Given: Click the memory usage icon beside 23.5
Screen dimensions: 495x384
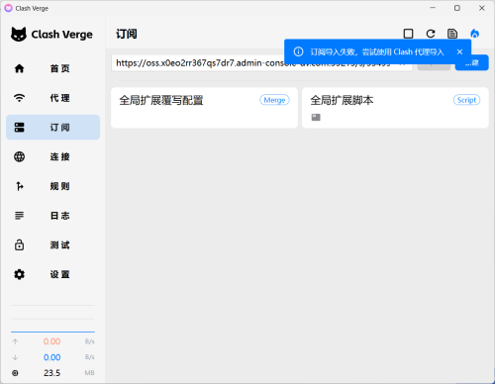Looking at the screenshot, I should point(15,373).
